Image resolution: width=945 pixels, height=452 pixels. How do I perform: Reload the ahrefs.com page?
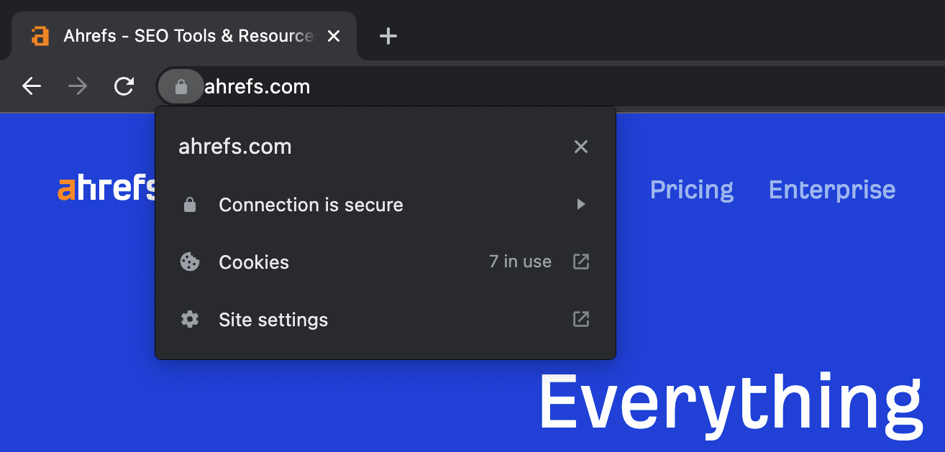(x=124, y=86)
